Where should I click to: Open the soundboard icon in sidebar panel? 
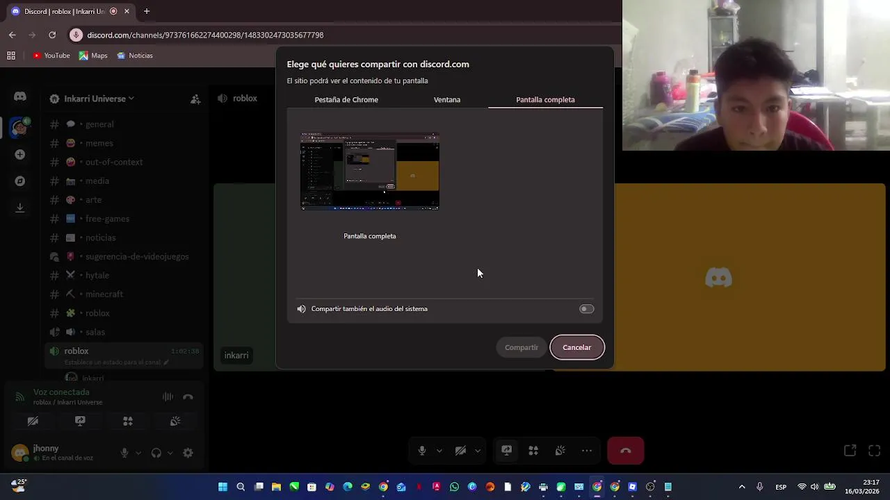[x=175, y=421]
